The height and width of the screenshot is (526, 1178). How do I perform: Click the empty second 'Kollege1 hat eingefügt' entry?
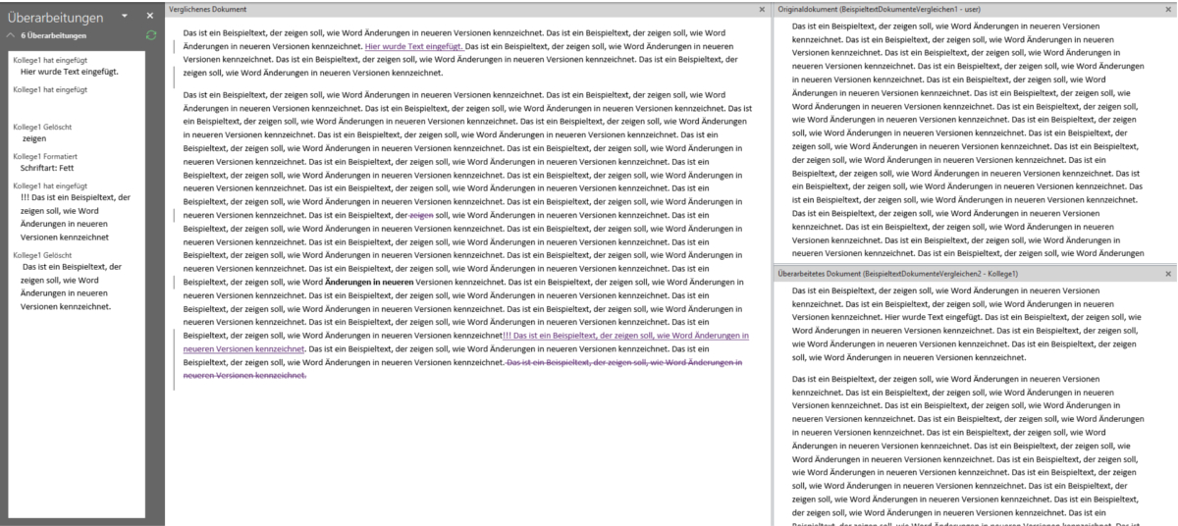point(51,89)
